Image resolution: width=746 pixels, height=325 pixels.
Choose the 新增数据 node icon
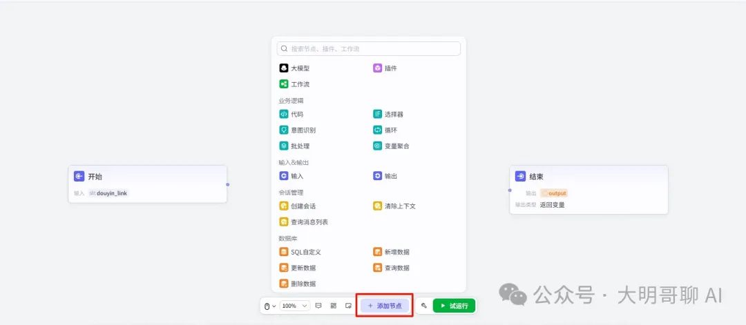pos(377,252)
